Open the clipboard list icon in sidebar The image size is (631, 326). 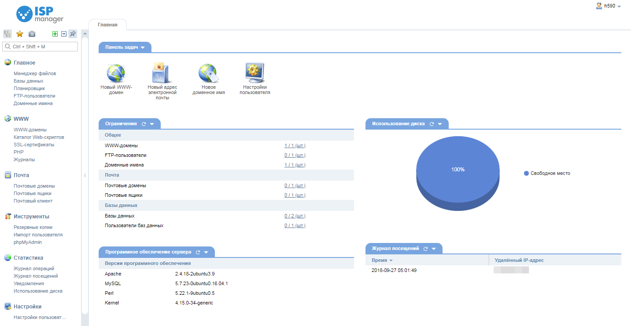[32, 34]
